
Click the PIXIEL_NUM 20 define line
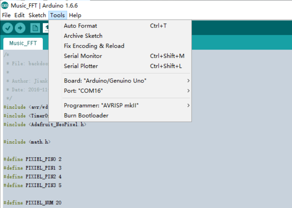pyautogui.click(x=32, y=203)
